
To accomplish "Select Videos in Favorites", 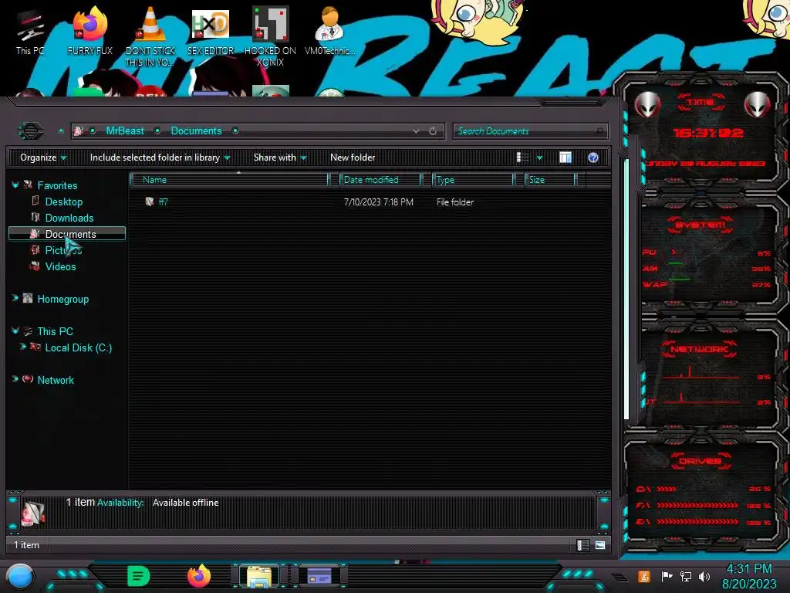I will click(60, 266).
